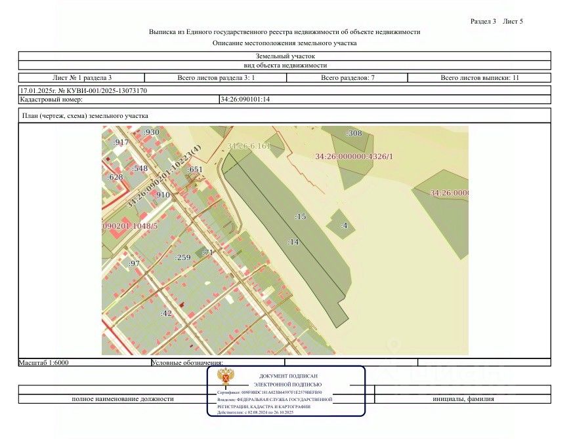Select the "Лист 5" page label

tap(513, 22)
